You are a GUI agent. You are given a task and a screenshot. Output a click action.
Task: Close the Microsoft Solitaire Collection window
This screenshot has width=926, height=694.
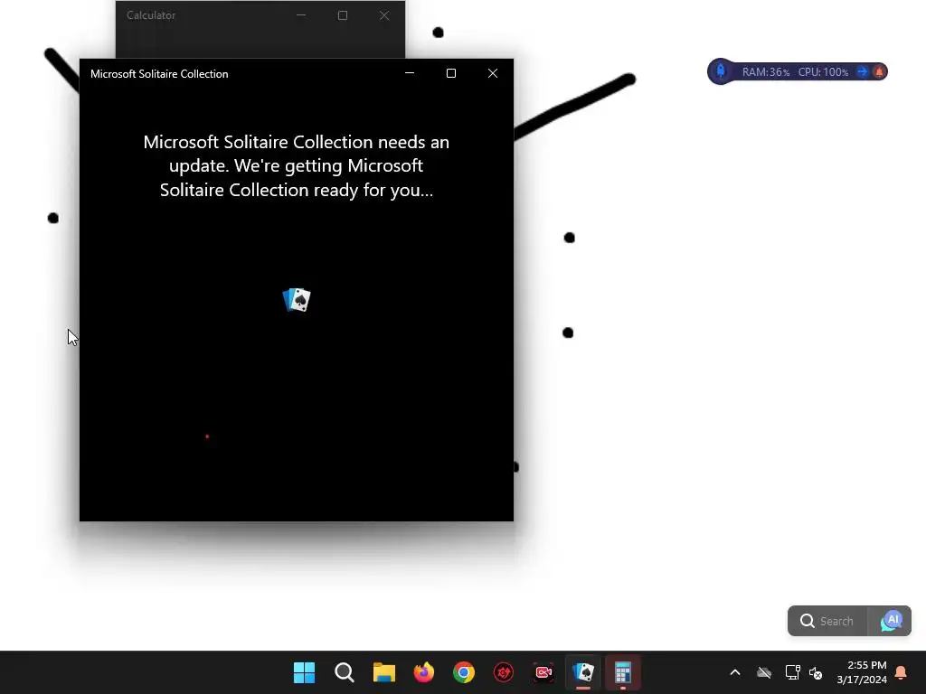(493, 73)
